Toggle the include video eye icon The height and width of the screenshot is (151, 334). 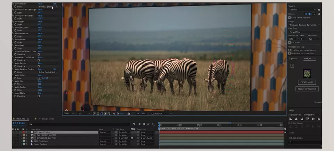pos(306,14)
